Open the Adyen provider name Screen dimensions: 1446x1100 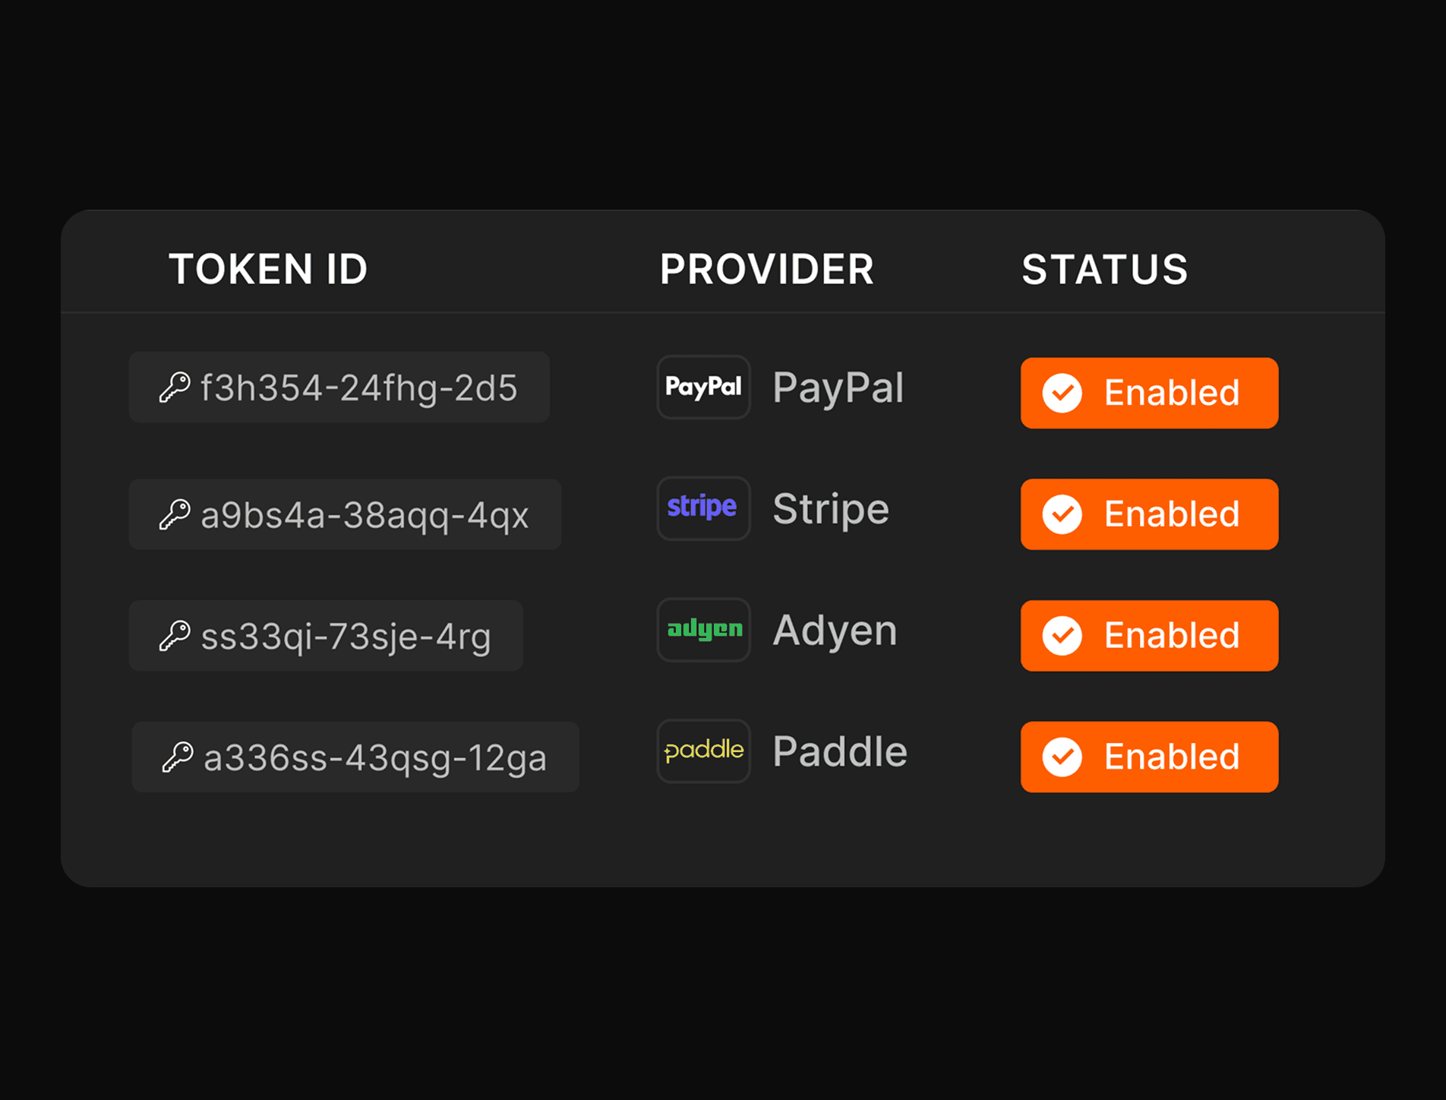[x=835, y=631]
